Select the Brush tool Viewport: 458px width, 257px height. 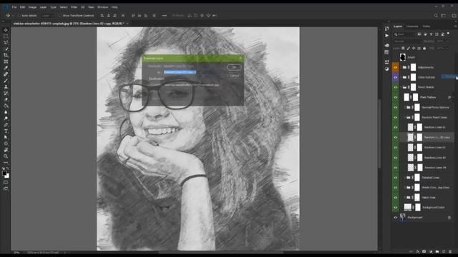pos(6,81)
